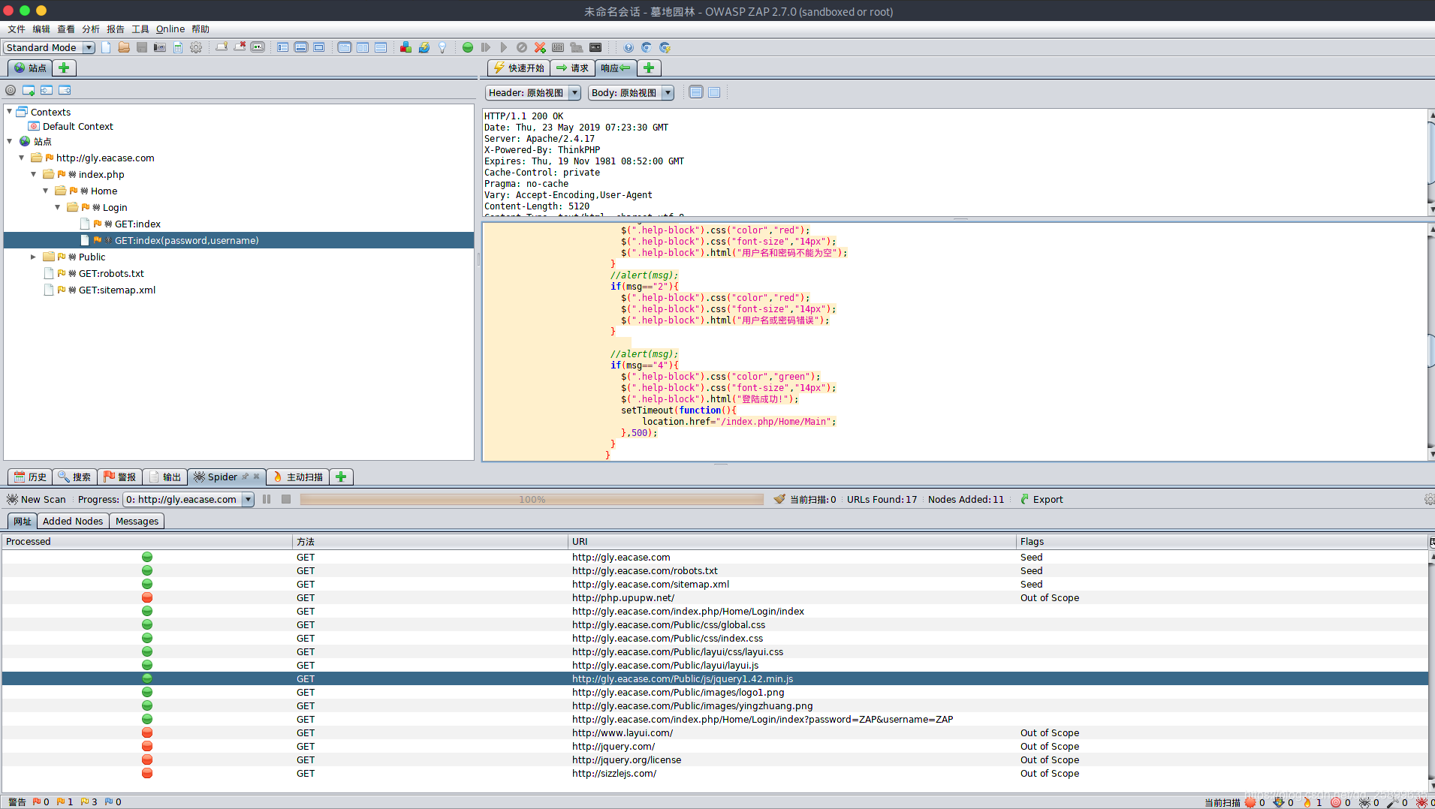
Task: Open the 工具 menu
Action: tap(140, 29)
